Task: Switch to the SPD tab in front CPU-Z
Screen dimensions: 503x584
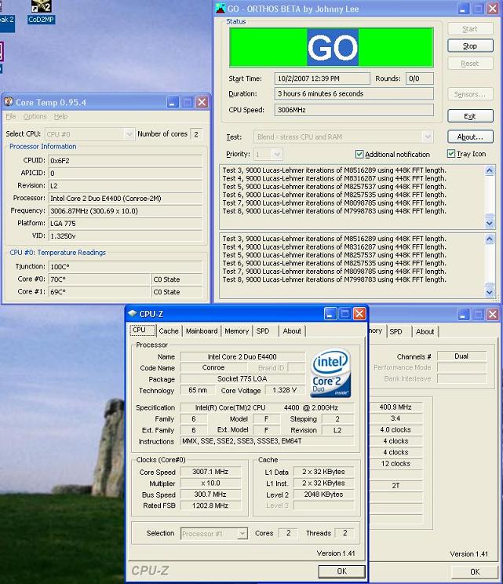Action: click(262, 330)
